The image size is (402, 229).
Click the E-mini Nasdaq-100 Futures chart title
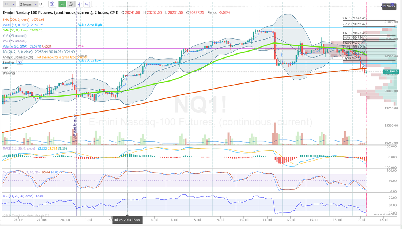pyautogui.click(x=61, y=12)
